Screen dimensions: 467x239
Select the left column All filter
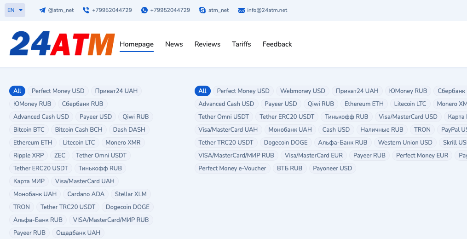click(x=17, y=91)
